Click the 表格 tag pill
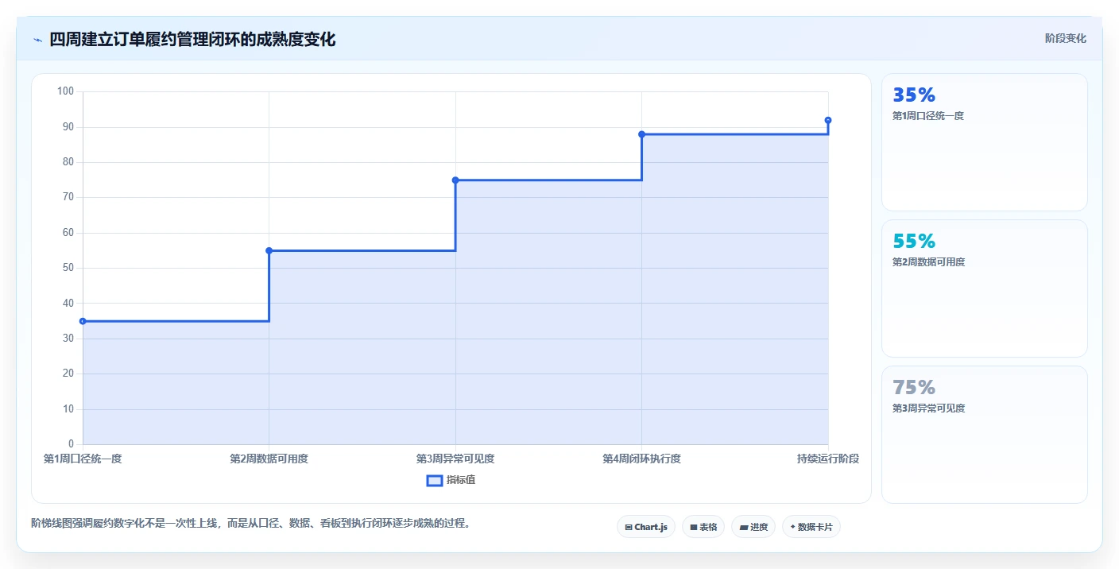This screenshot has height=569, width=1119. pos(703,527)
